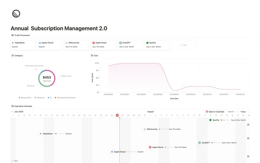Click the Apple Music icon in the timeline
Screen dimensions: 260x163
point(150,147)
